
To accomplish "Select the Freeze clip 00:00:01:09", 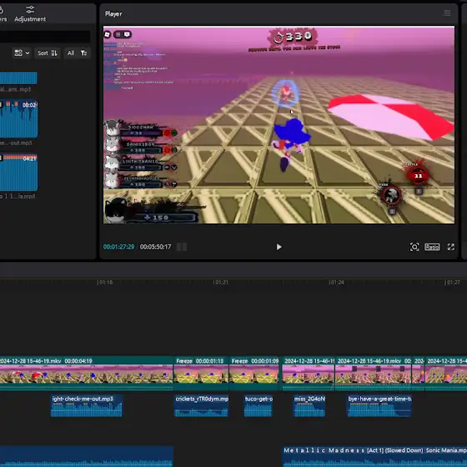I will [x=254, y=374].
